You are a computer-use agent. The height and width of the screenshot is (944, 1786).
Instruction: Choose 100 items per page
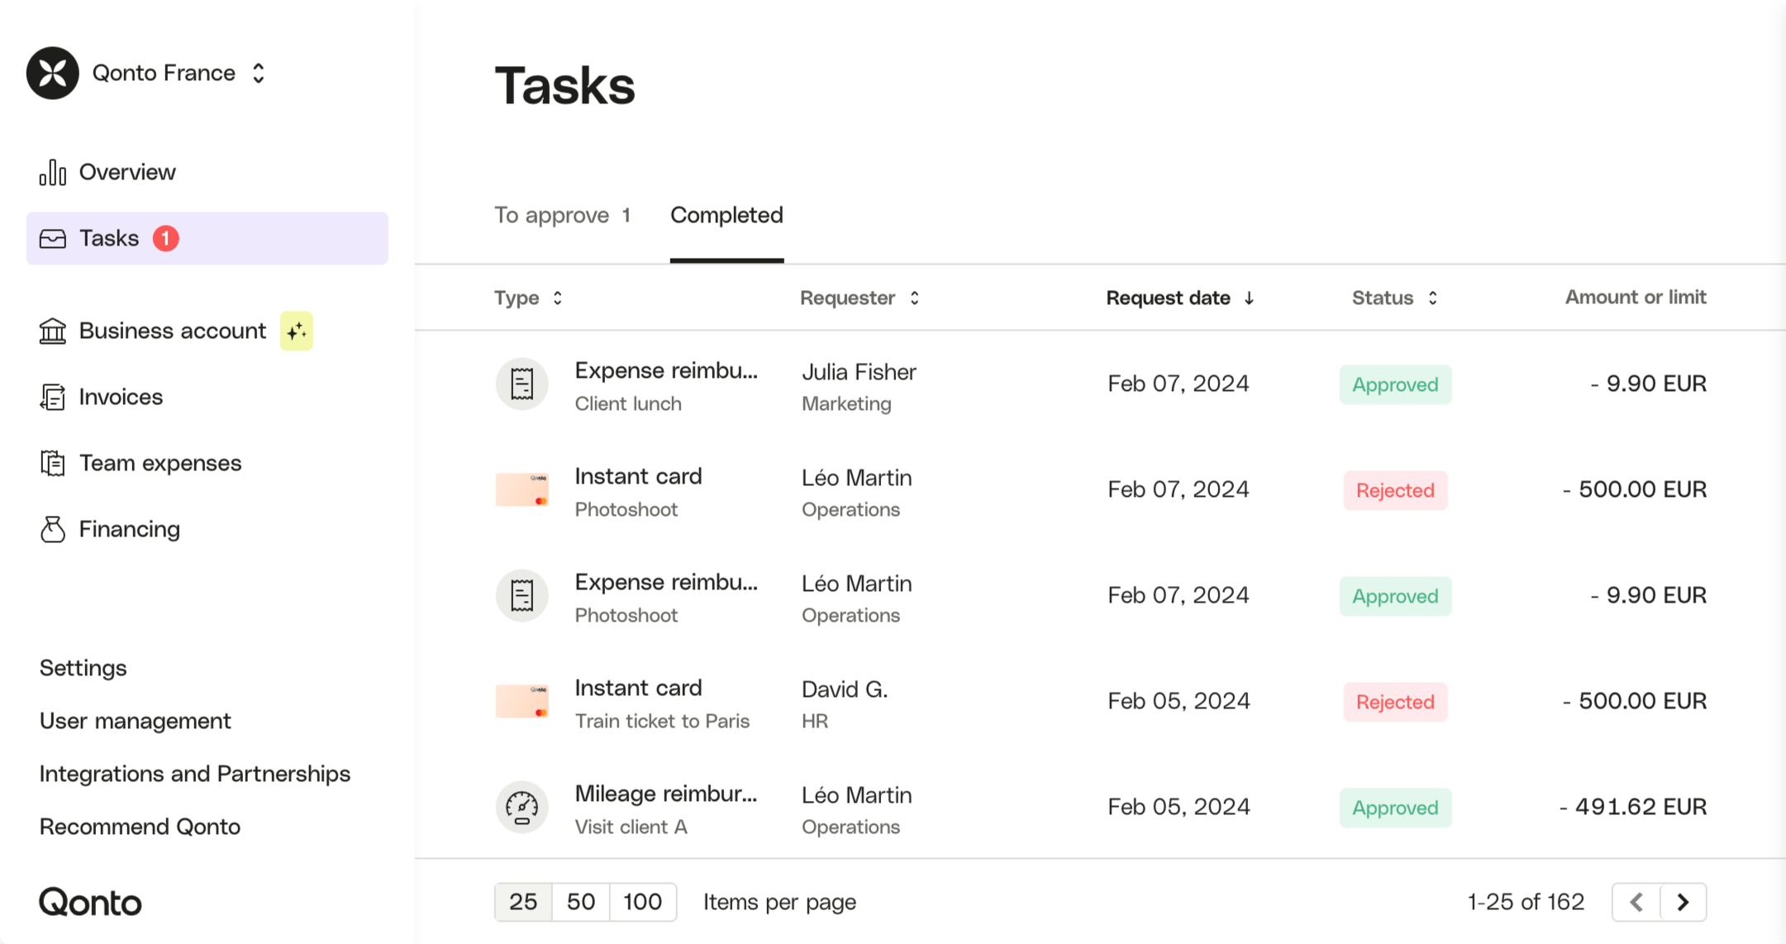pos(642,902)
